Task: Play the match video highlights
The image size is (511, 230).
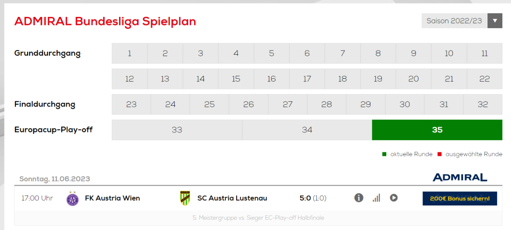Action: 393,198
